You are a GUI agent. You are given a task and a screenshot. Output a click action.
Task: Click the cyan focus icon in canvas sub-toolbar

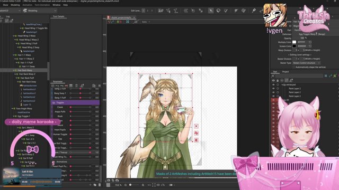[128, 22]
